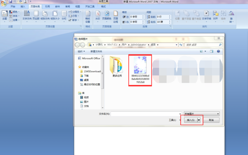This screenshot has width=248, height=155.
Task: Increase left indent spinner value
Action: (x=143, y=16)
